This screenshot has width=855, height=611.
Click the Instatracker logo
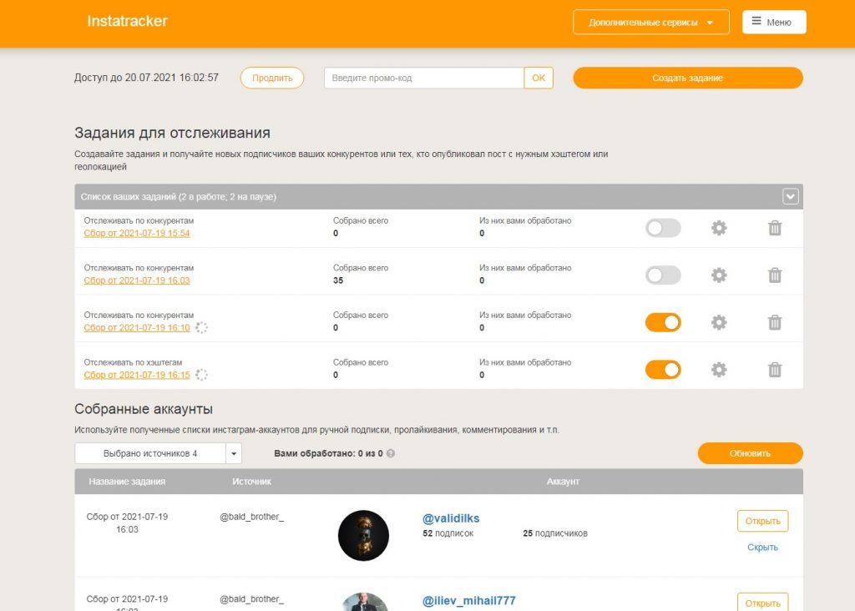pyautogui.click(x=127, y=21)
